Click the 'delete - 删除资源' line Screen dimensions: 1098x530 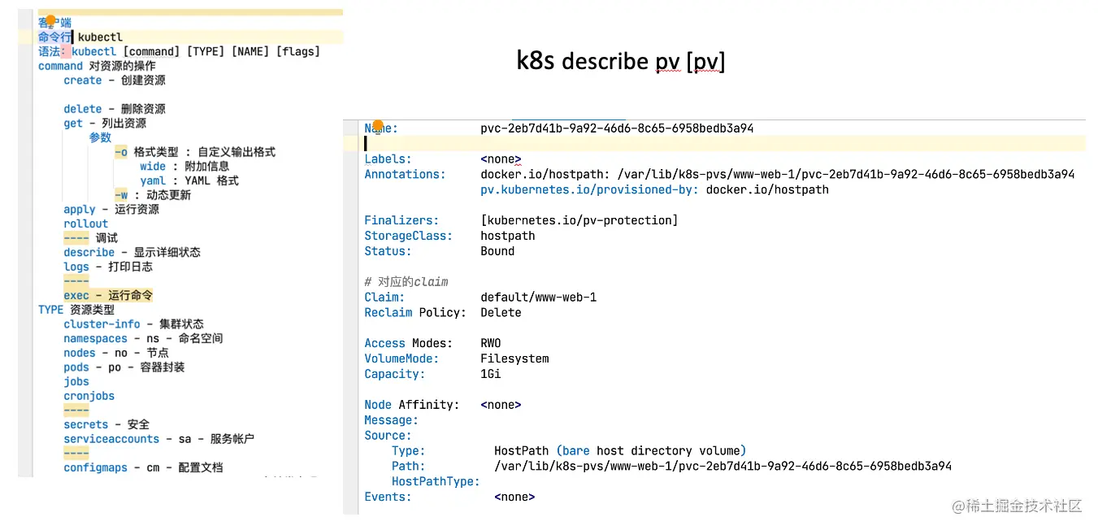pyautogui.click(x=115, y=109)
